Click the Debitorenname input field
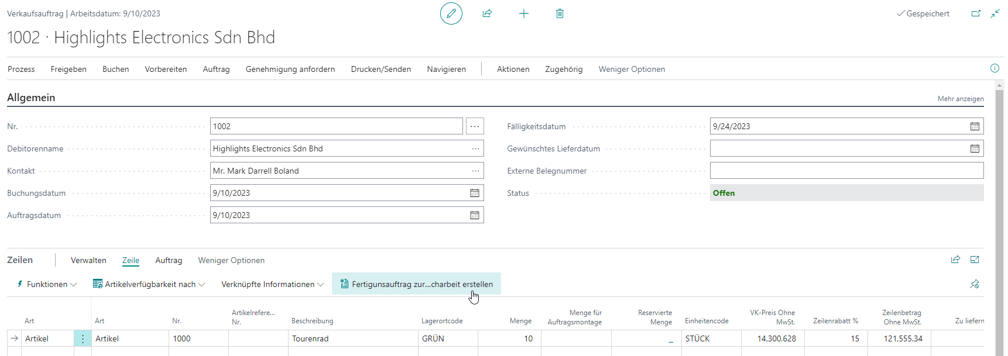This screenshot has width=1008, height=356. pyautogui.click(x=347, y=148)
